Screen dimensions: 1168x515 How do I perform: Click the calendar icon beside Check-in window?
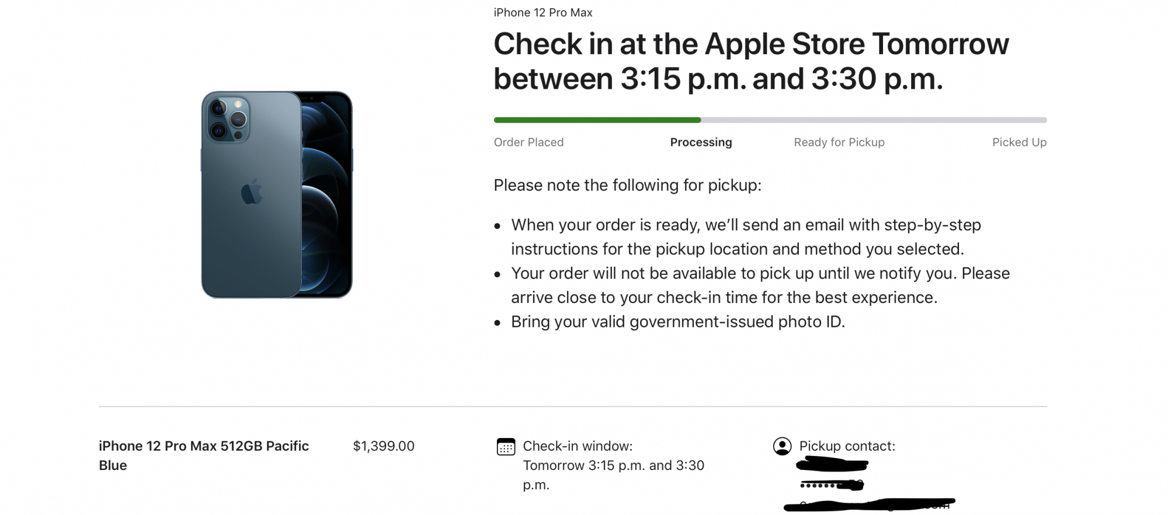click(506, 447)
